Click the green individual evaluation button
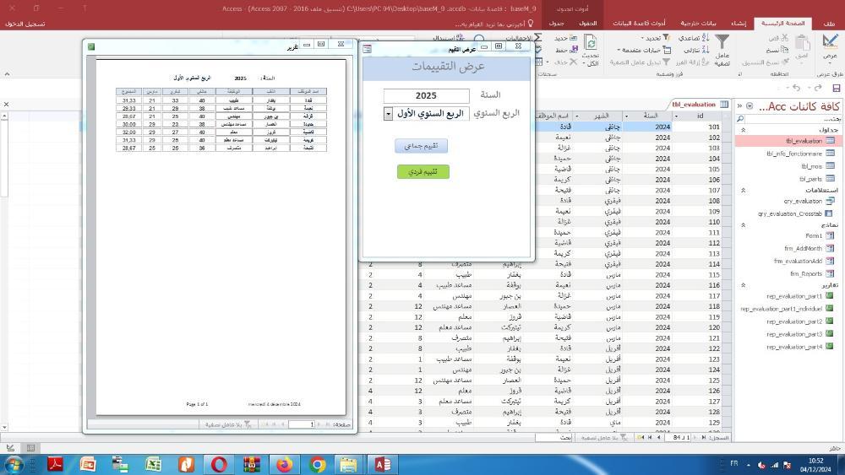Viewport: 845px width, 475px height. pos(422,172)
